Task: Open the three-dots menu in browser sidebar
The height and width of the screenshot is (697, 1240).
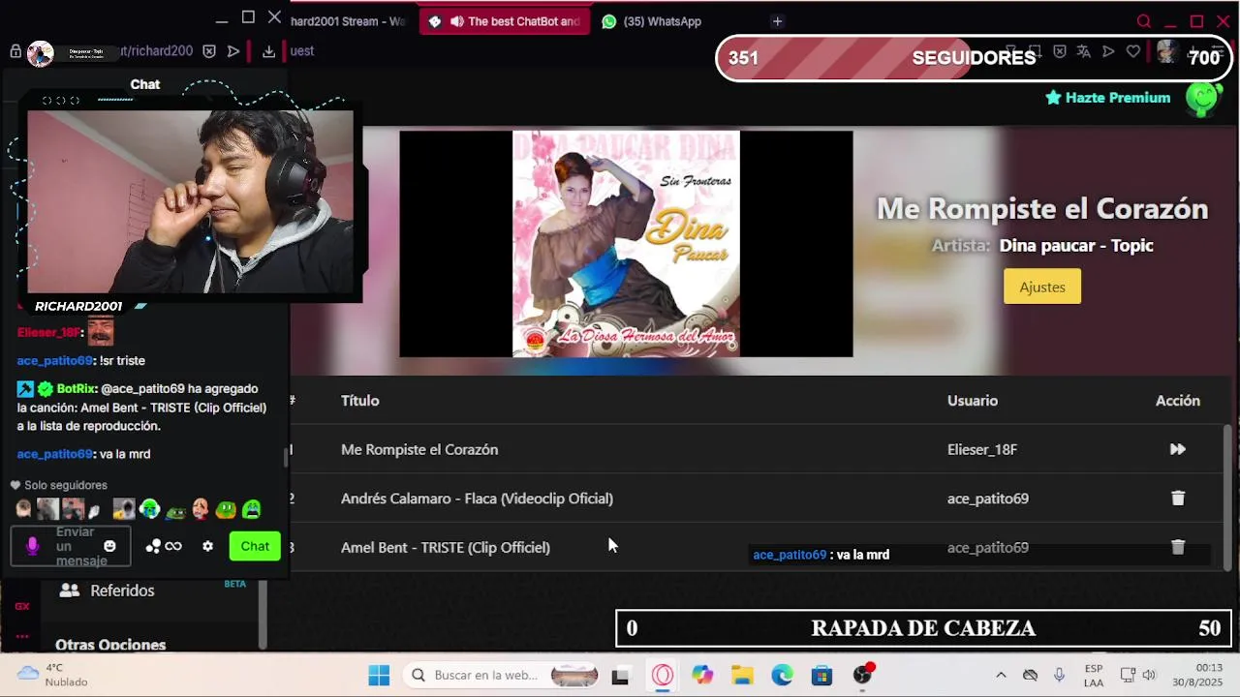Action: pyautogui.click(x=22, y=636)
